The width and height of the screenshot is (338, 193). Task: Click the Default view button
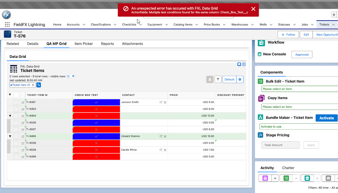coord(229,79)
